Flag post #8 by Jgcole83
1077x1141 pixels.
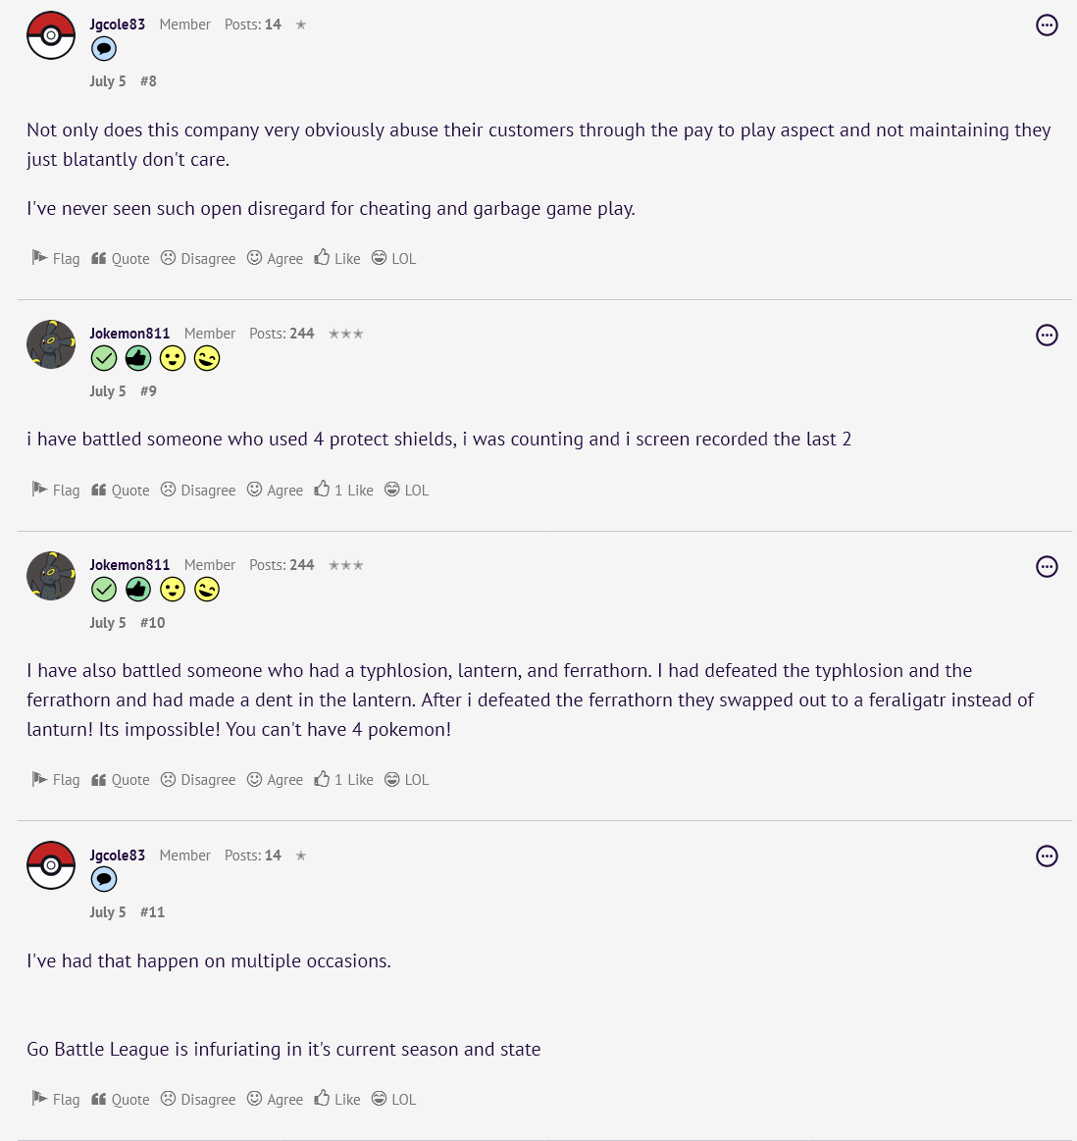click(x=56, y=259)
